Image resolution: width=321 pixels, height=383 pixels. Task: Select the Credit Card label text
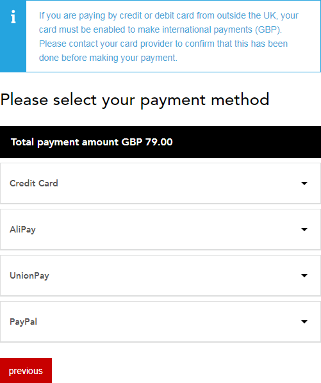coord(34,183)
